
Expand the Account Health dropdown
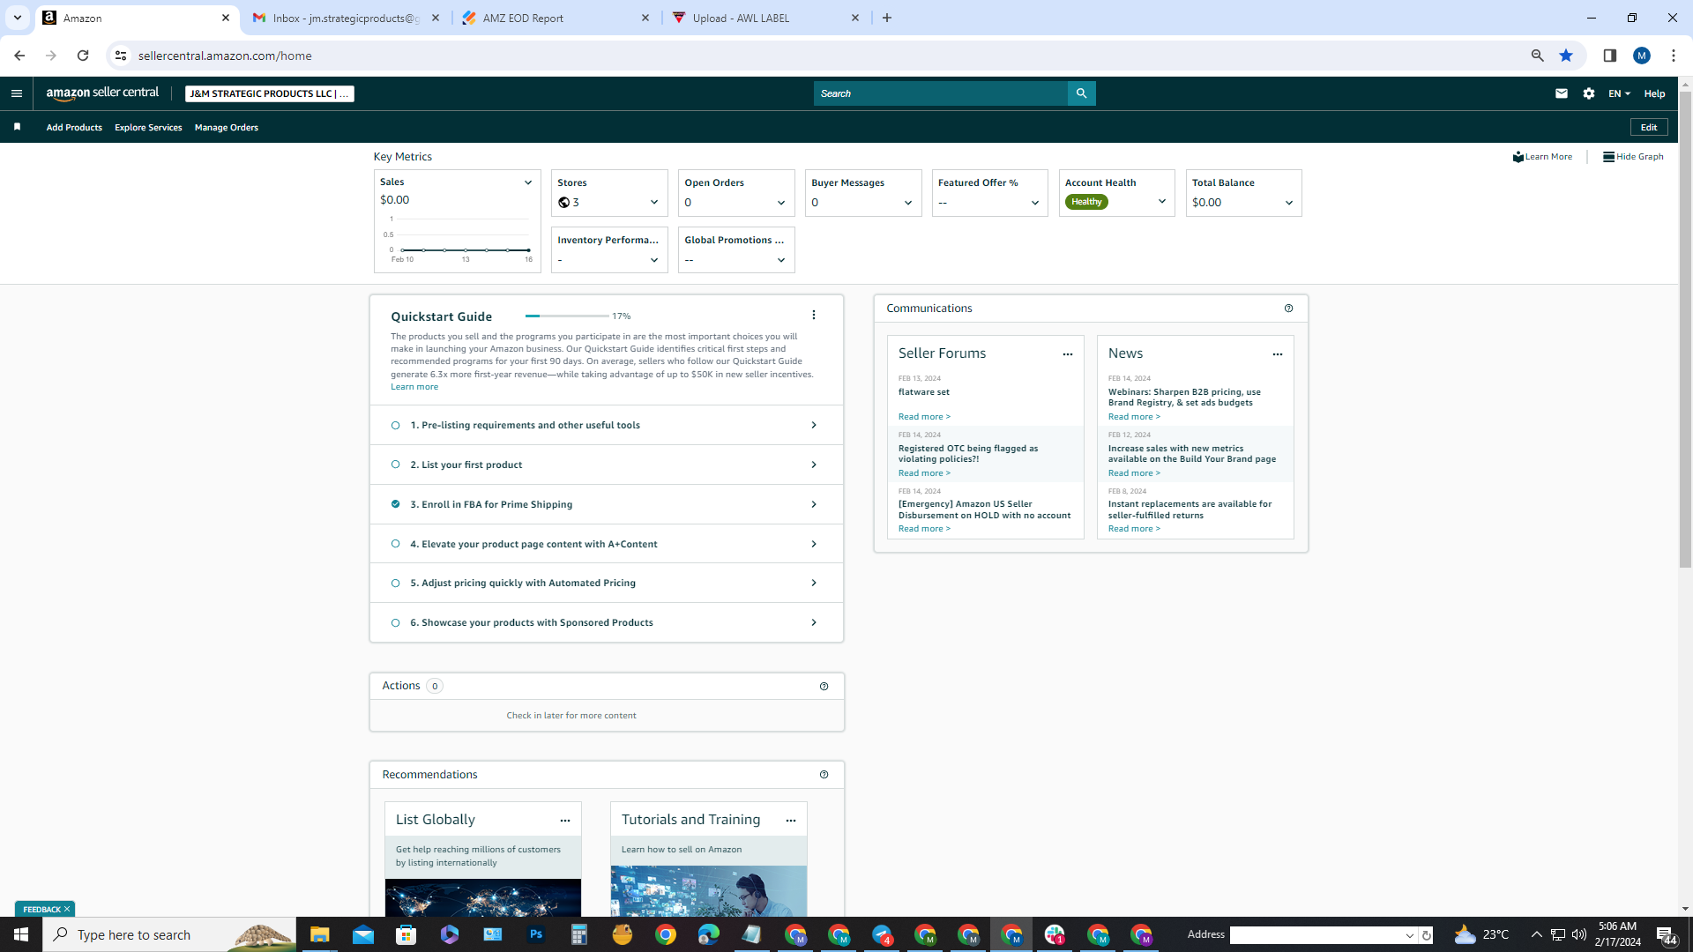coord(1162,202)
